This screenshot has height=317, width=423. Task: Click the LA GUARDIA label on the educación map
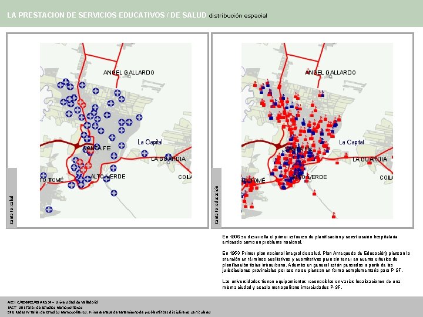pos(370,159)
